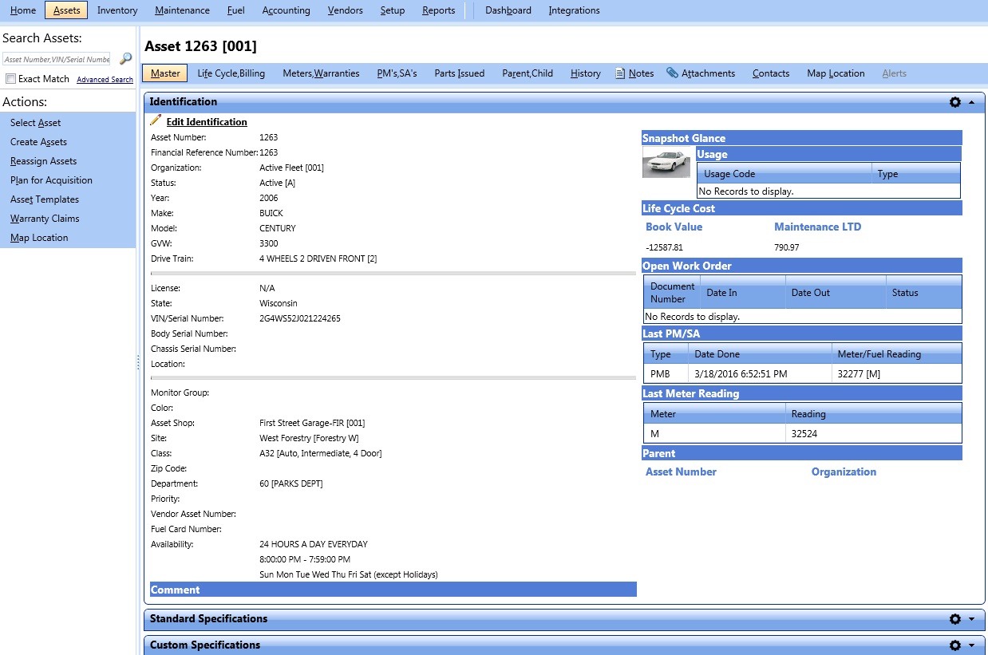
Task: Open the Setup menu
Action: pyautogui.click(x=393, y=10)
